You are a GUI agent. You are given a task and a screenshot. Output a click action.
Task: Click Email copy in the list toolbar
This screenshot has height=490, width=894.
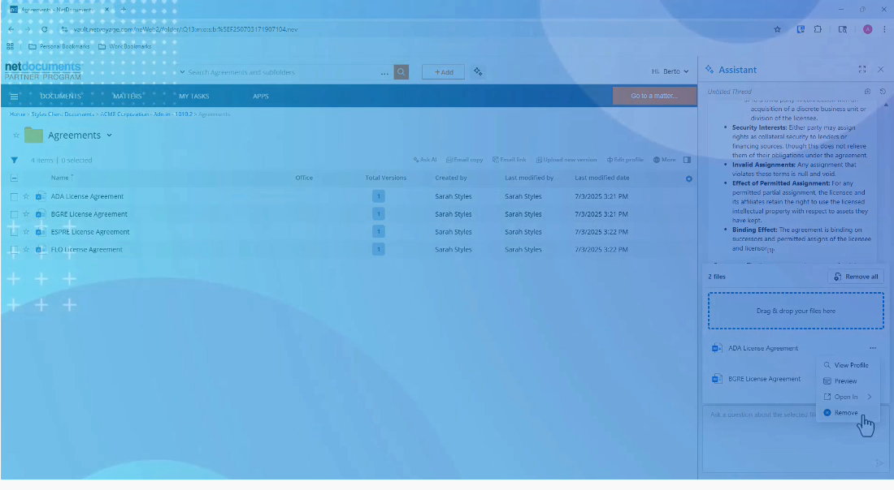pos(464,160)
